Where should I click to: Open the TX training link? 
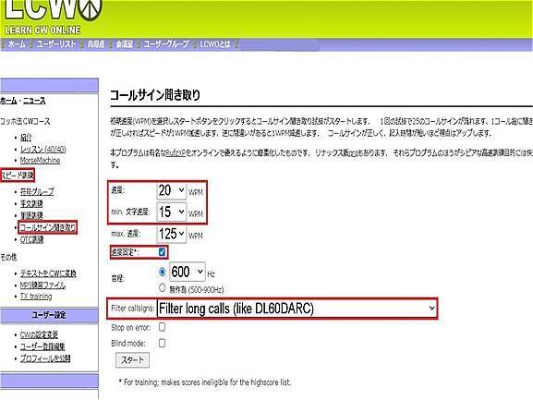pos(36,296)
